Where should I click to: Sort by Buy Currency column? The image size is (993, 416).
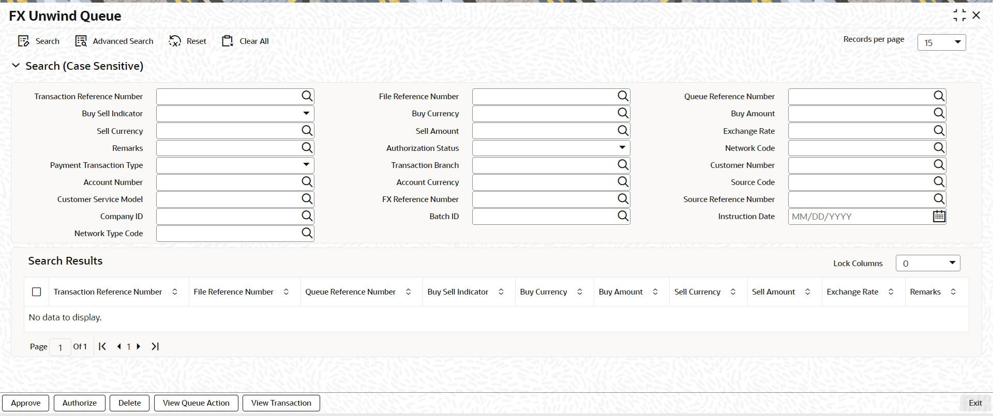pos(580,292)
